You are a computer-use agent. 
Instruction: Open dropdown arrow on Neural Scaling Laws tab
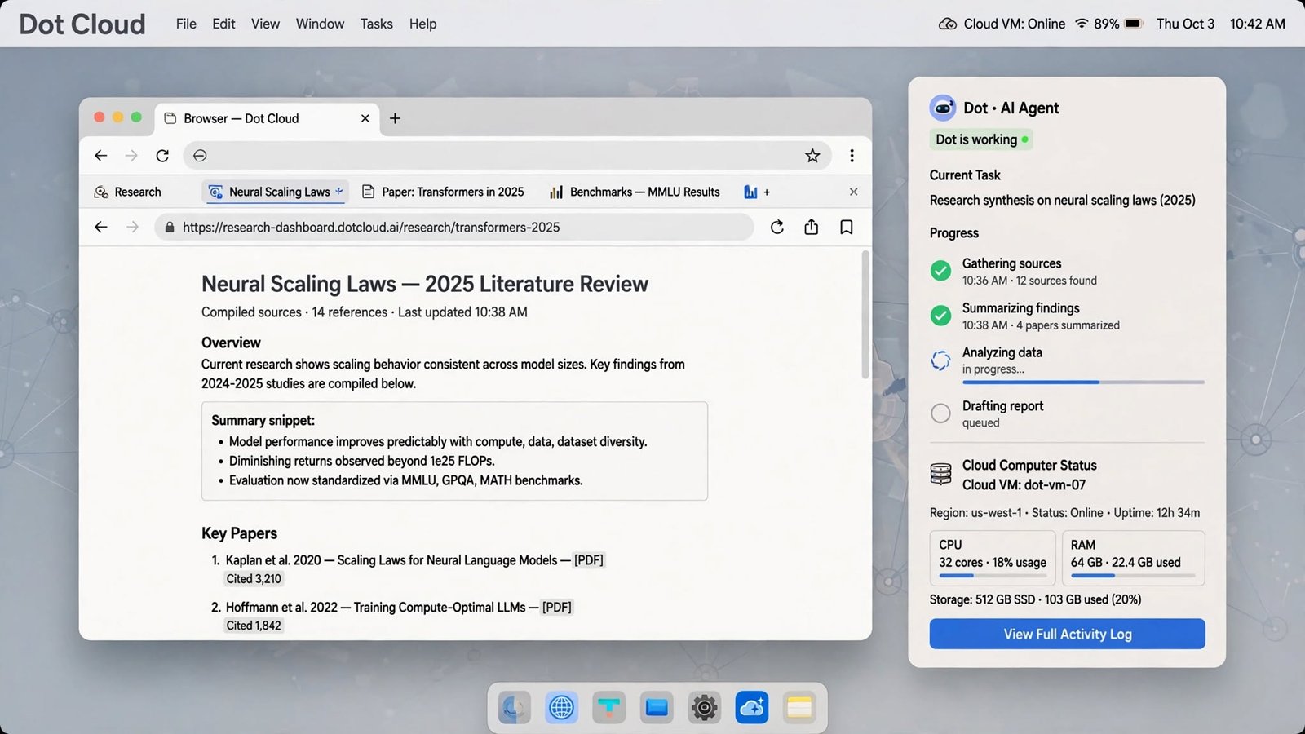(339, 191)
